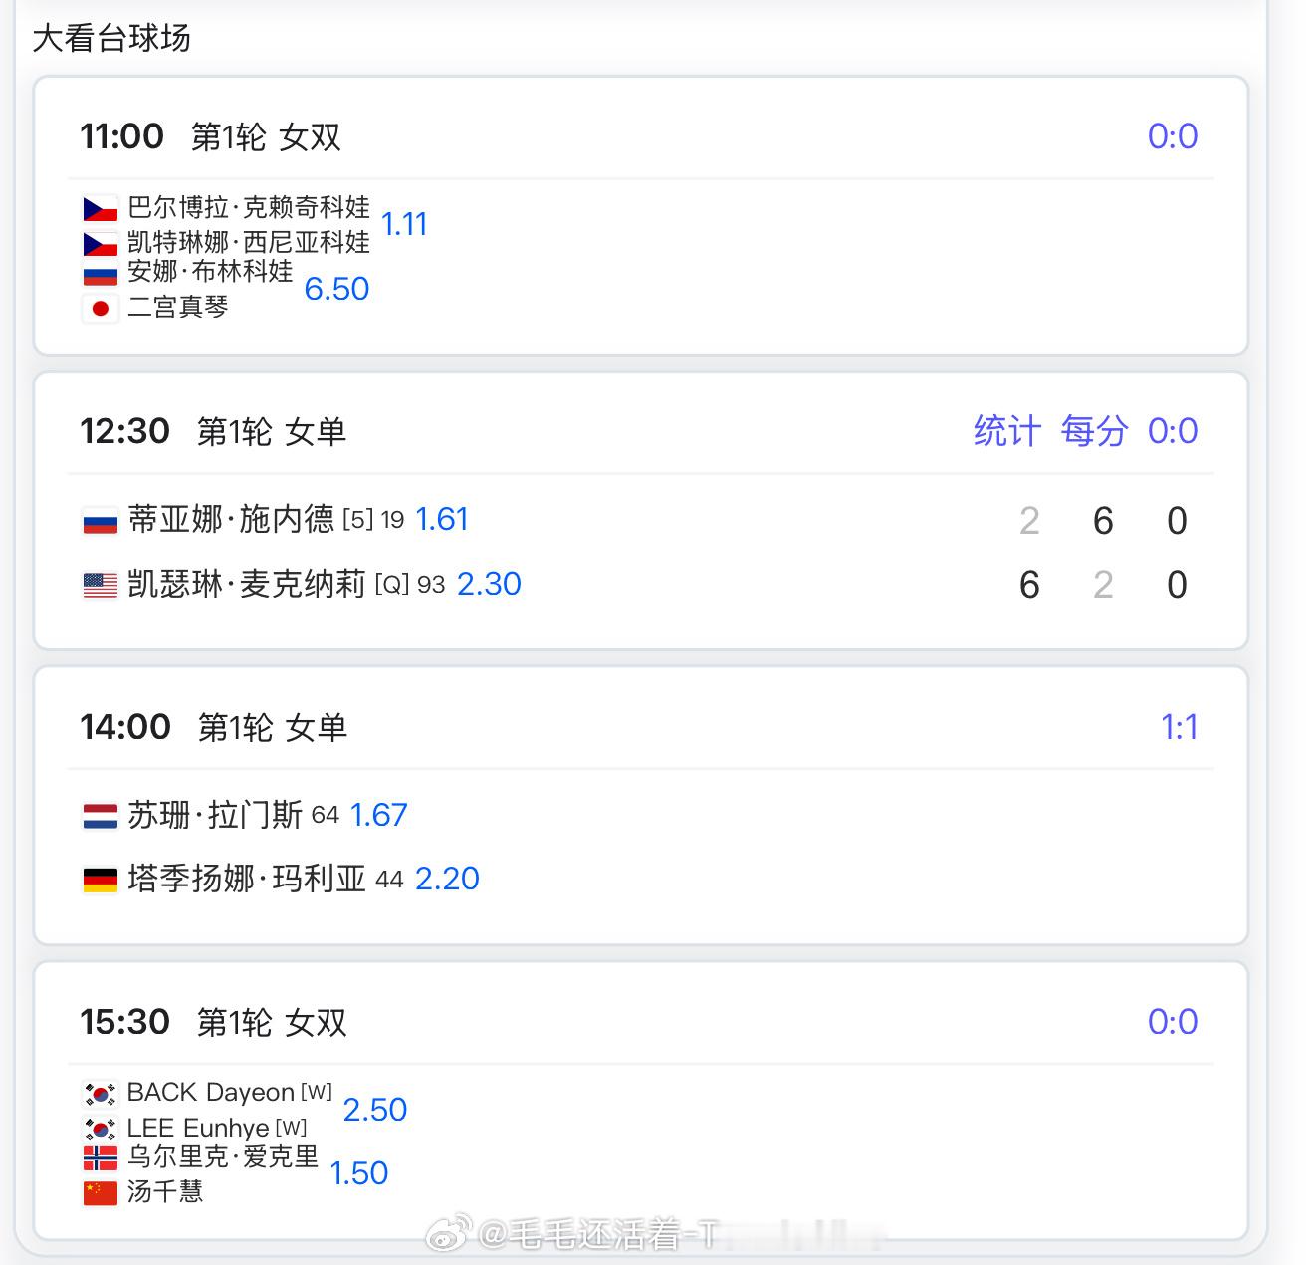Open the 15:30 match 0:0 score
Screen dimensions: 1314x1265
tap(1173, 1022)
